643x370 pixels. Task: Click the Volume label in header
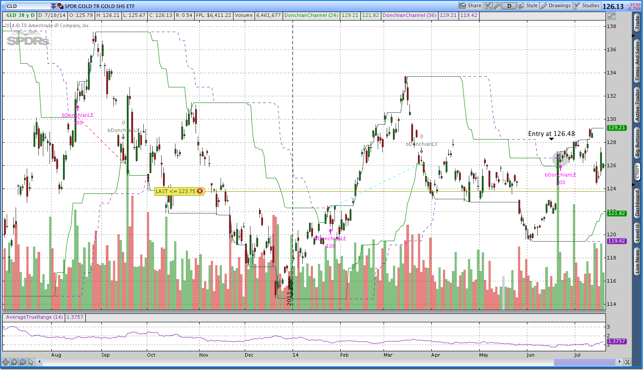(x=243, y=15)
